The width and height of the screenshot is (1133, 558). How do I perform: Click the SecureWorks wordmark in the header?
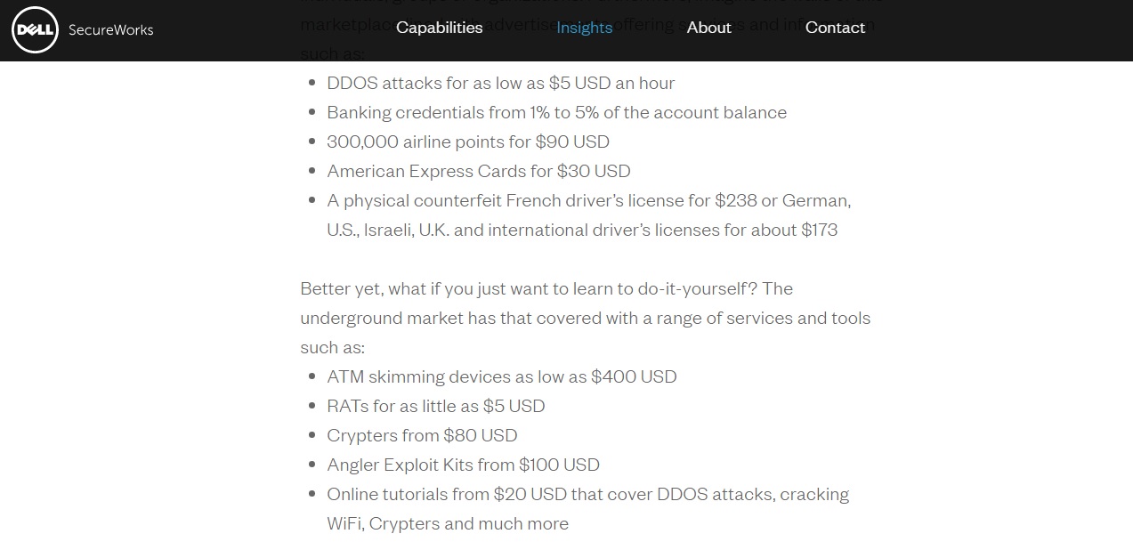click(110, 30)
